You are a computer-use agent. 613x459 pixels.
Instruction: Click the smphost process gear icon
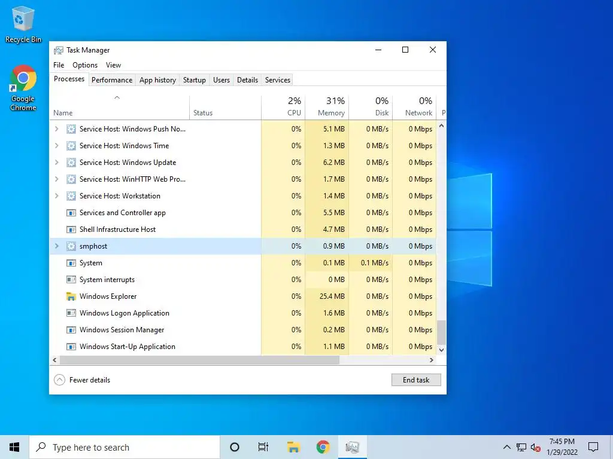71,246
